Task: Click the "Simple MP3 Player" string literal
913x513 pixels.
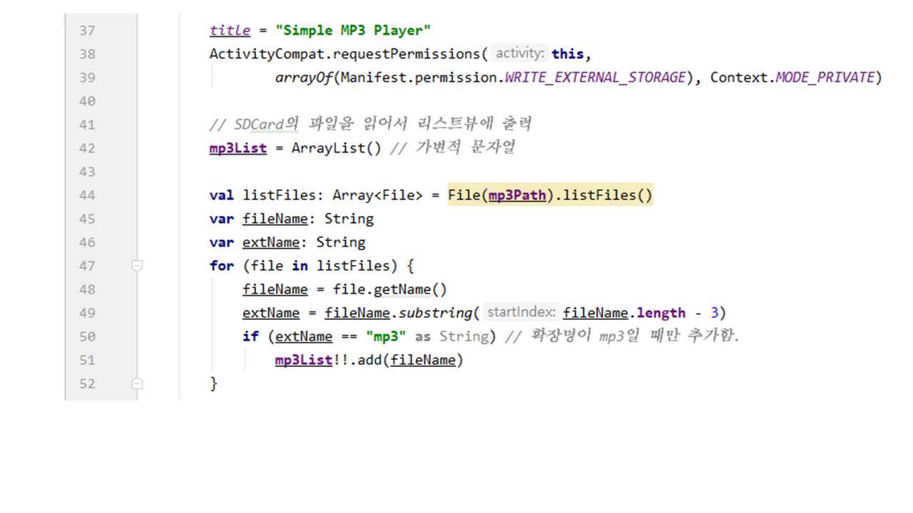Action: [353, 31]
